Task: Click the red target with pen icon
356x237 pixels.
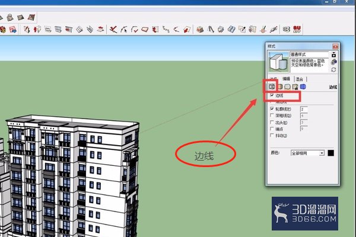Action: [x=263, y=30]
